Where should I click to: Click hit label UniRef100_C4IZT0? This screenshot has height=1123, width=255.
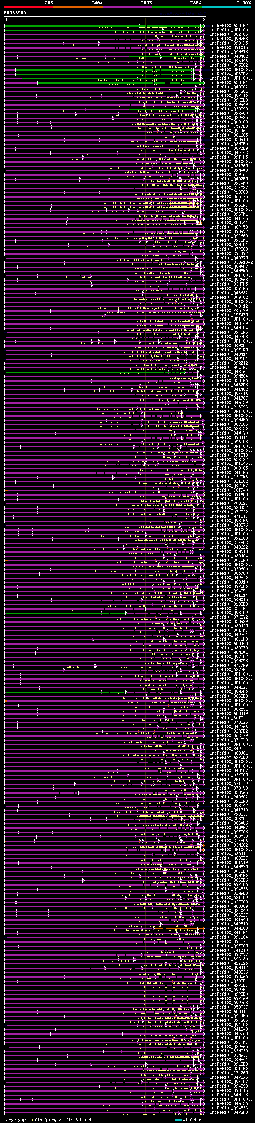[229, 951]
